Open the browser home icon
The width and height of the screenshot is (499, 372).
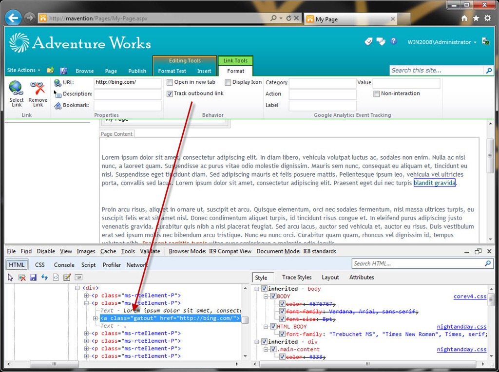tap(464, 19)
